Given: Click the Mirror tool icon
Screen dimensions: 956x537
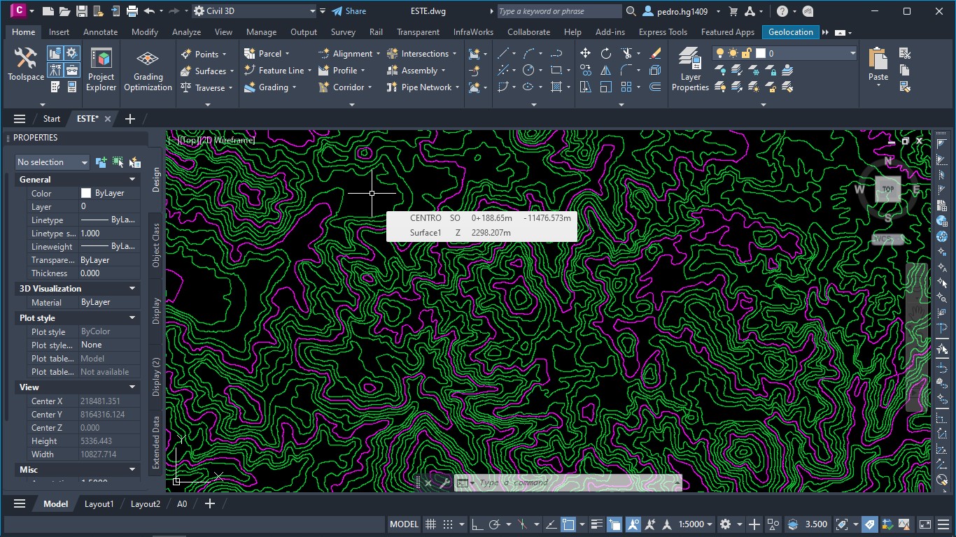Looking at the screenshot, I should click(606, 70).
